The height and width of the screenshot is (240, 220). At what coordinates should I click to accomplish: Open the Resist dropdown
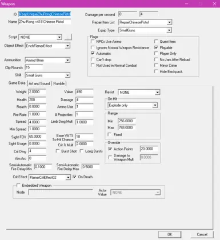tap(157, 93)
